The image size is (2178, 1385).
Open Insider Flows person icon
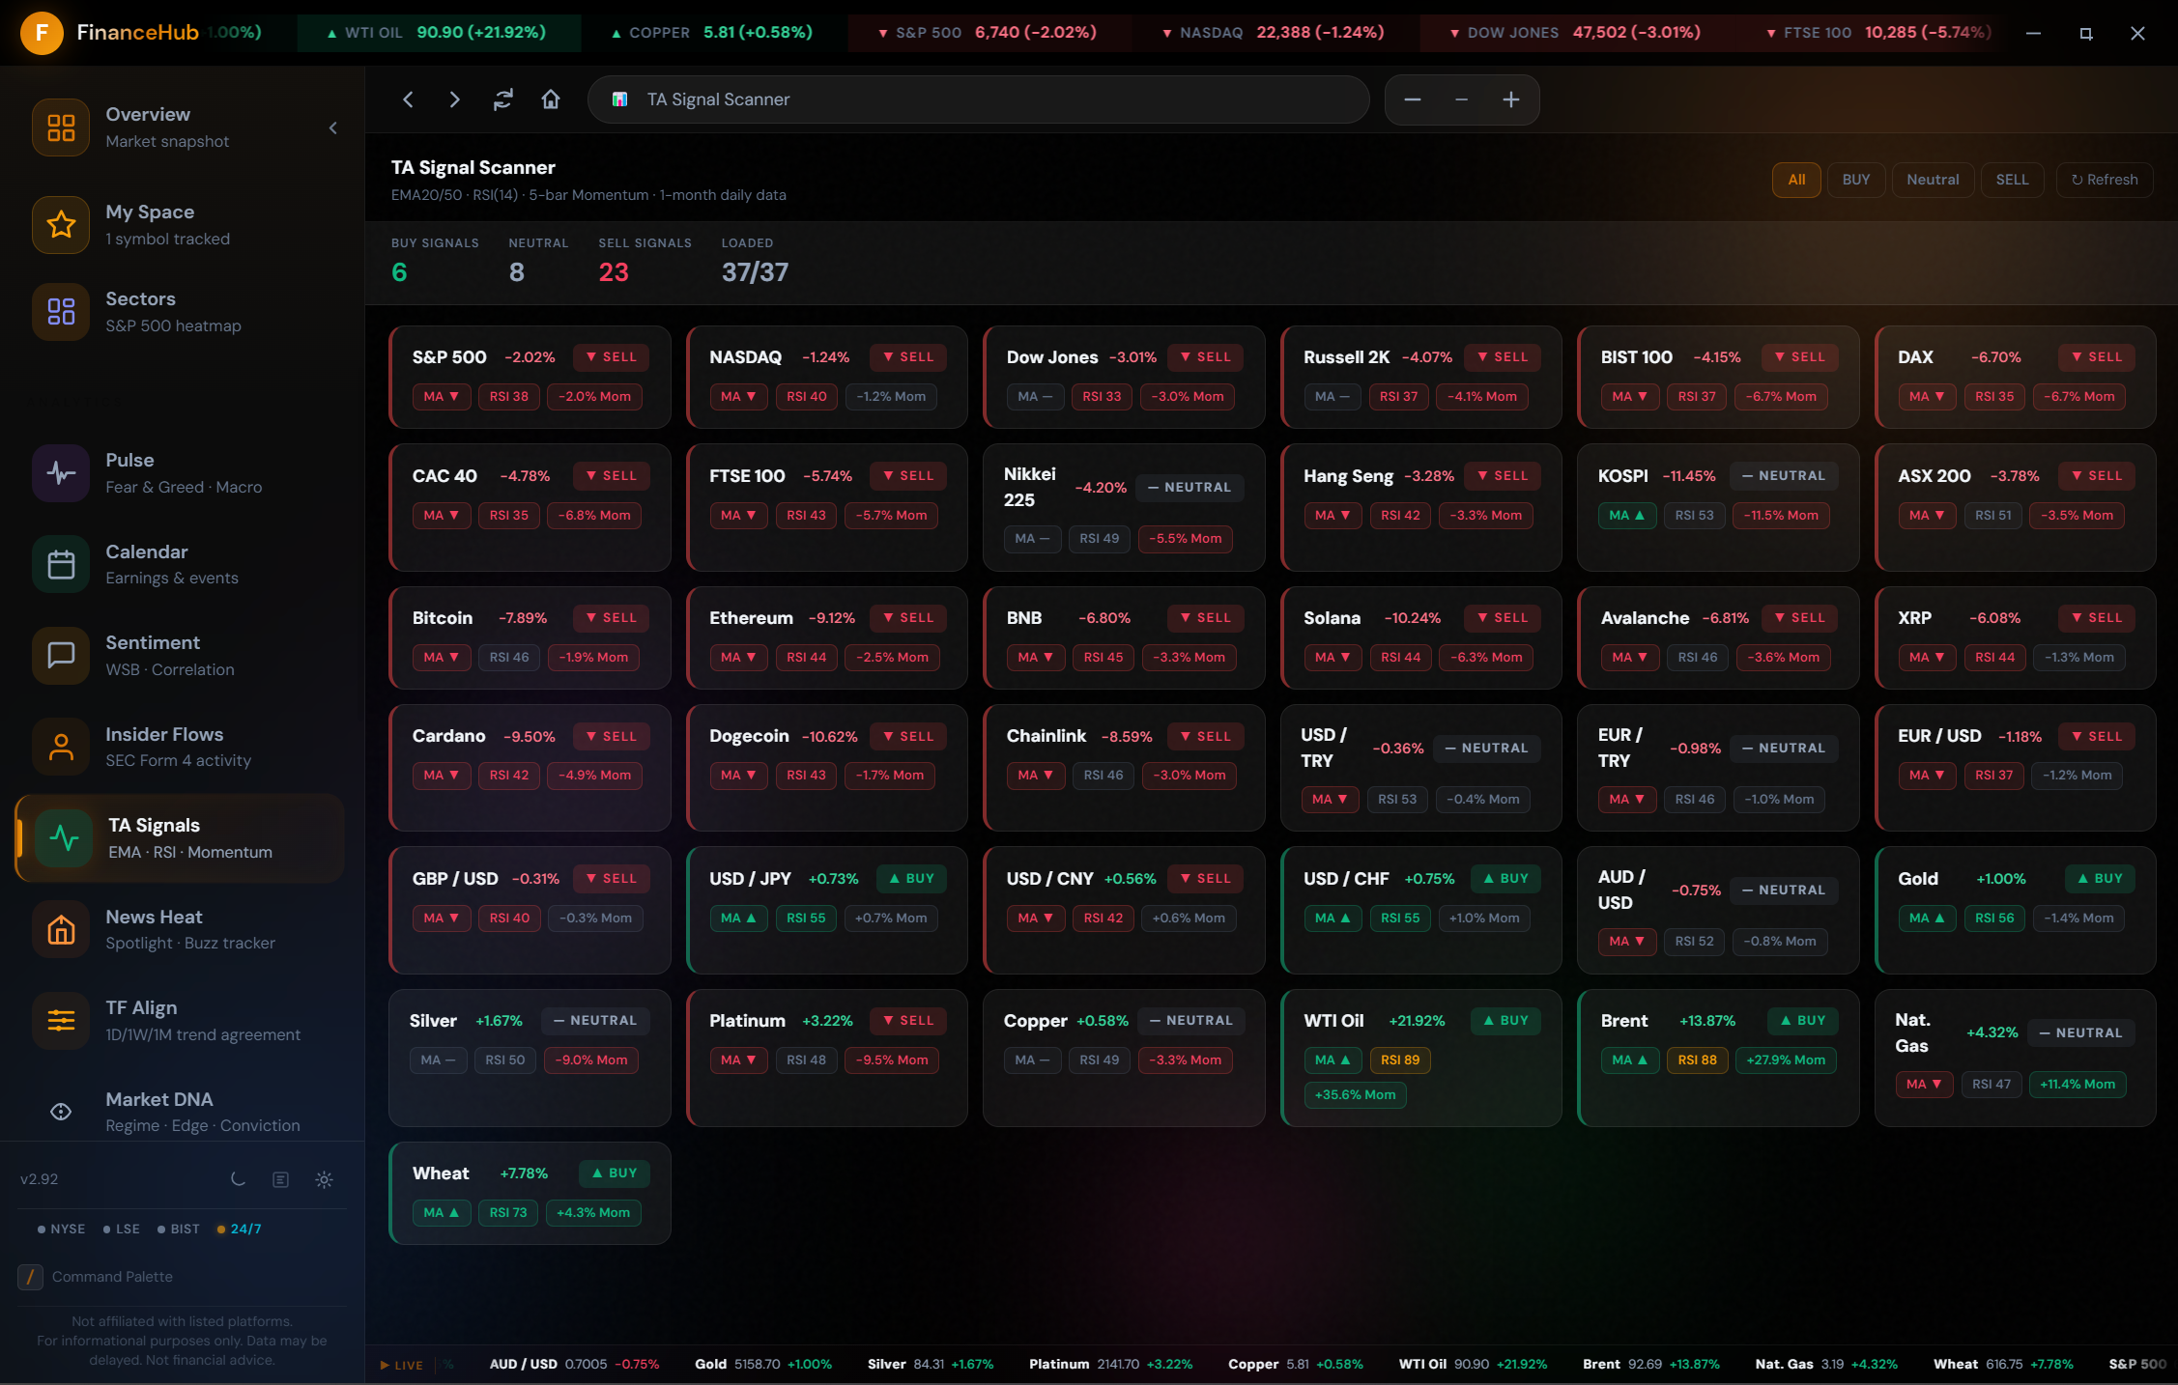[x=61, y=747]
